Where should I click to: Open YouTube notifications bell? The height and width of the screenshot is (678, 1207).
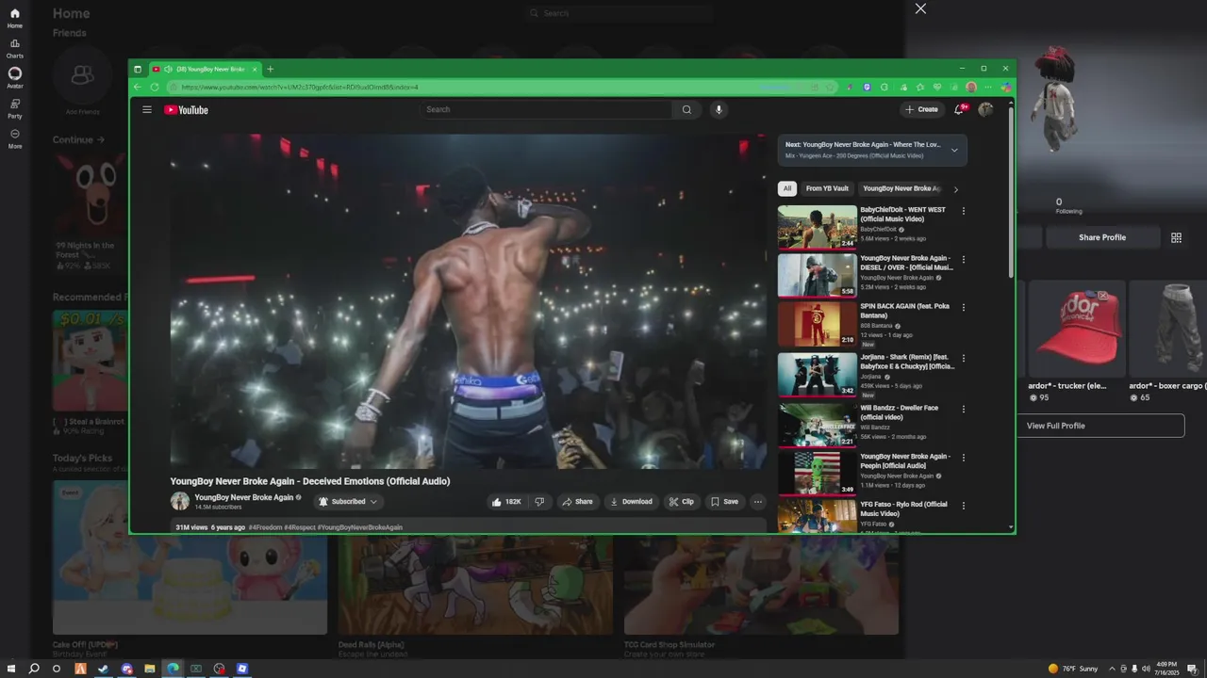[960, 109]
